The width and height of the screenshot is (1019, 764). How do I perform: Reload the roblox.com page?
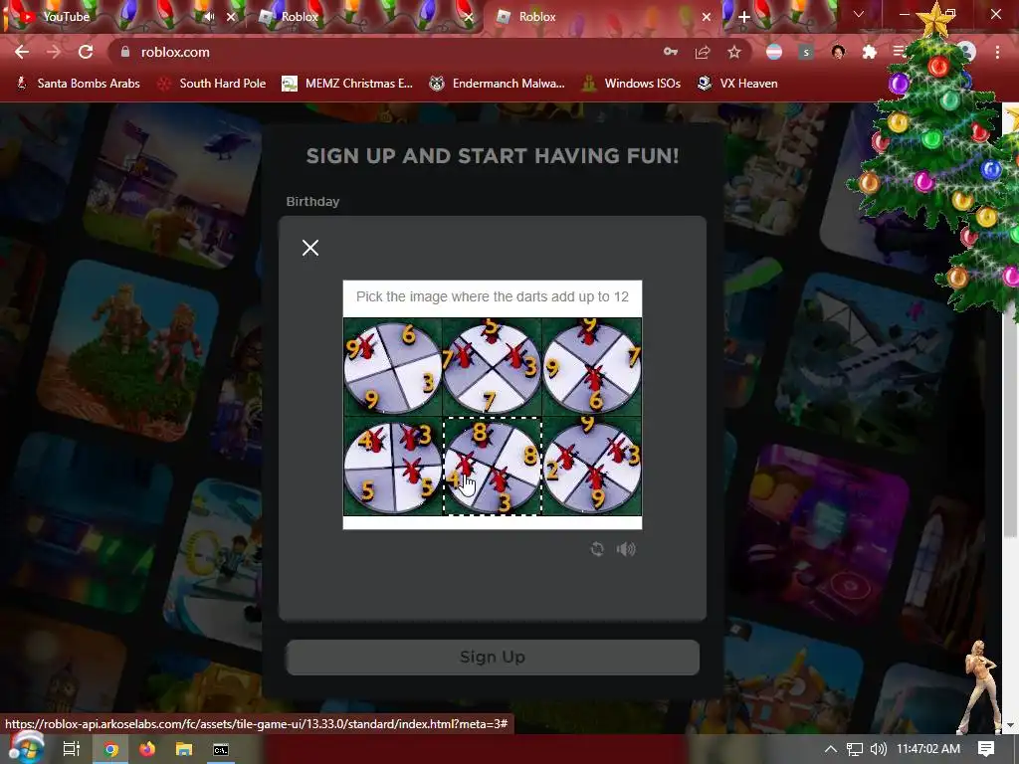86,52
